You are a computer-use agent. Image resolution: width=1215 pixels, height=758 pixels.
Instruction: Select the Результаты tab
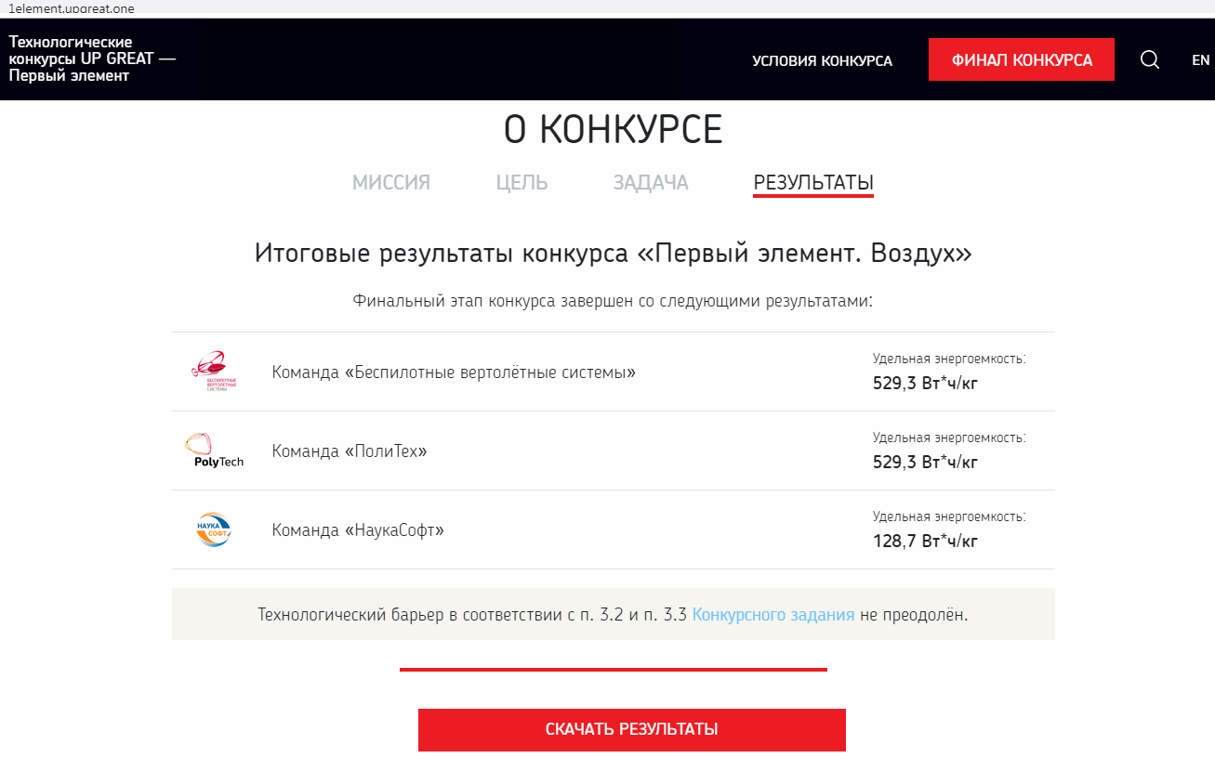813,183
